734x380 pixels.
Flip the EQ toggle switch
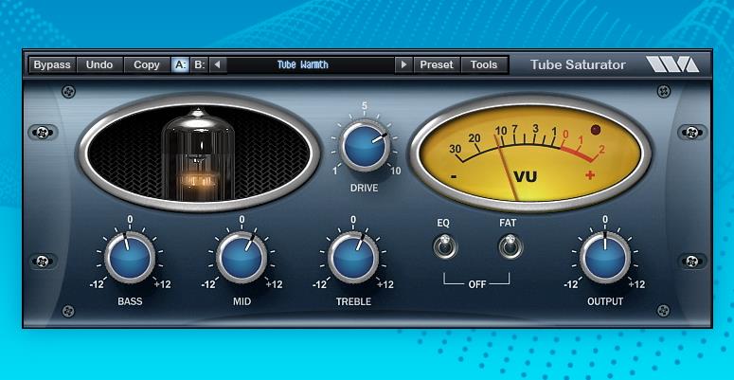coord(445,246)
